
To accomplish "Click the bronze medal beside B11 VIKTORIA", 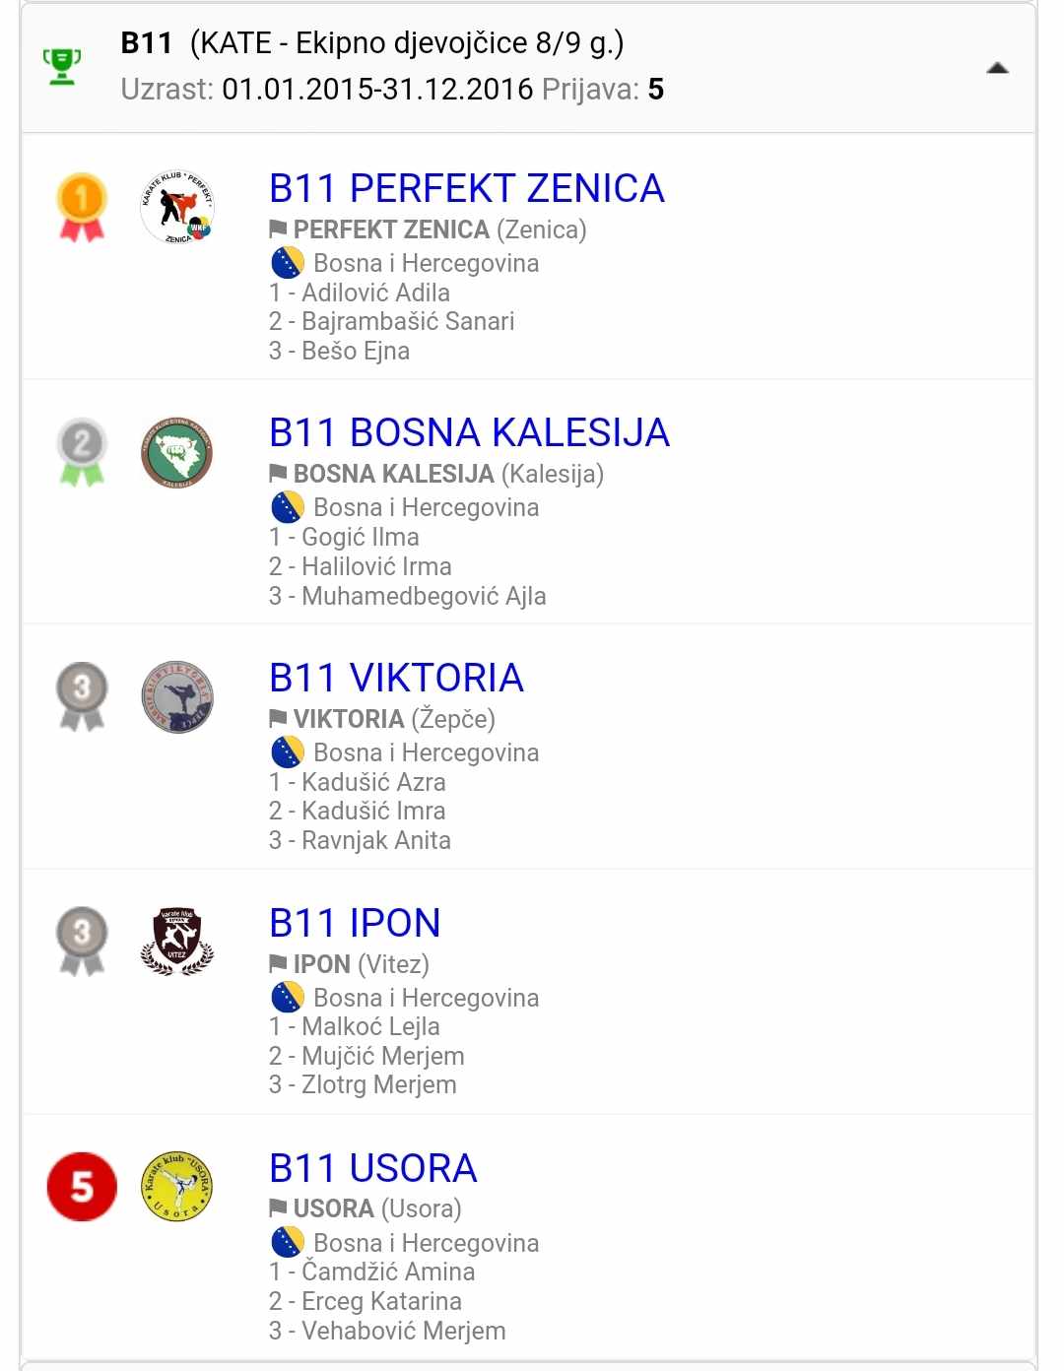I will [82, 696].
